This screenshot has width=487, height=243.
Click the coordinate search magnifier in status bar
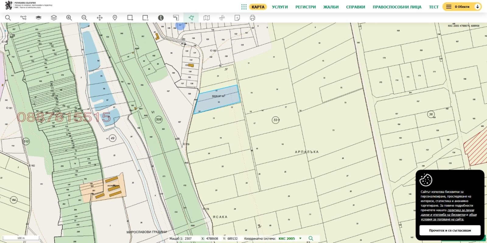coord(311,238)
